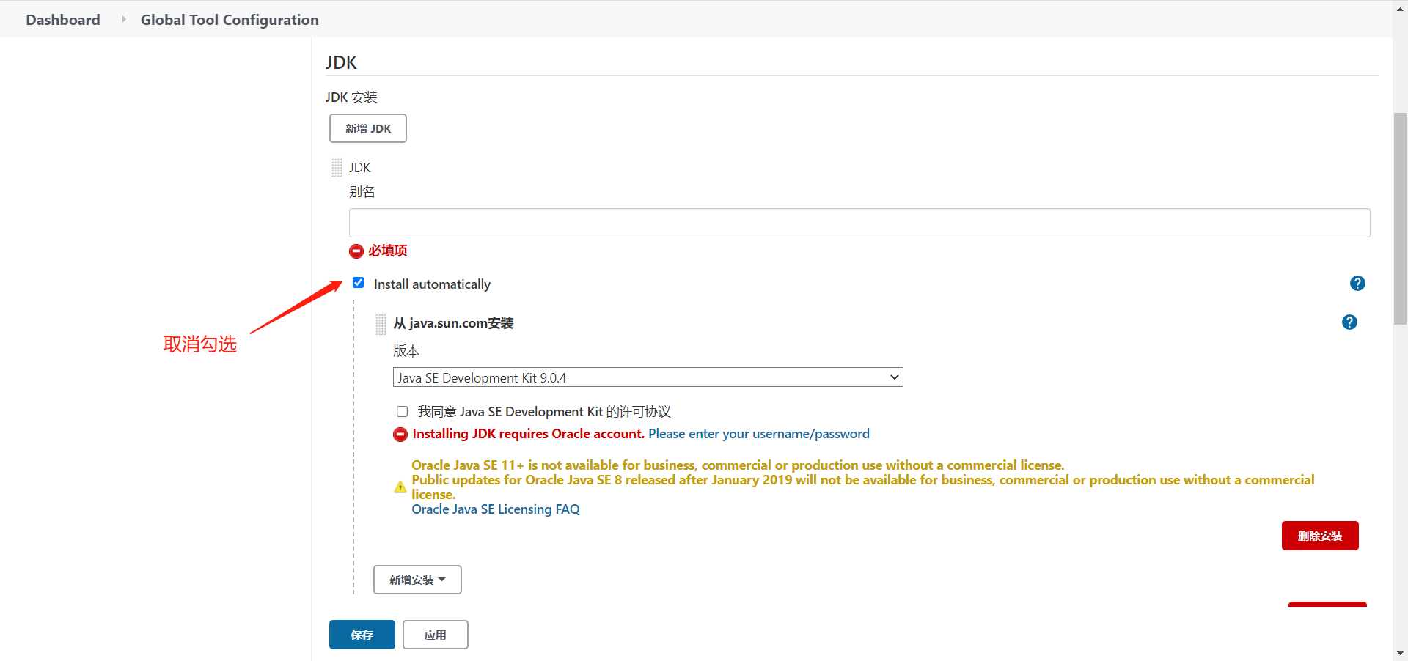This screenshot has width=1408, height=661.
Task: Click the 别名 label
Action: (x=362, y=192)
